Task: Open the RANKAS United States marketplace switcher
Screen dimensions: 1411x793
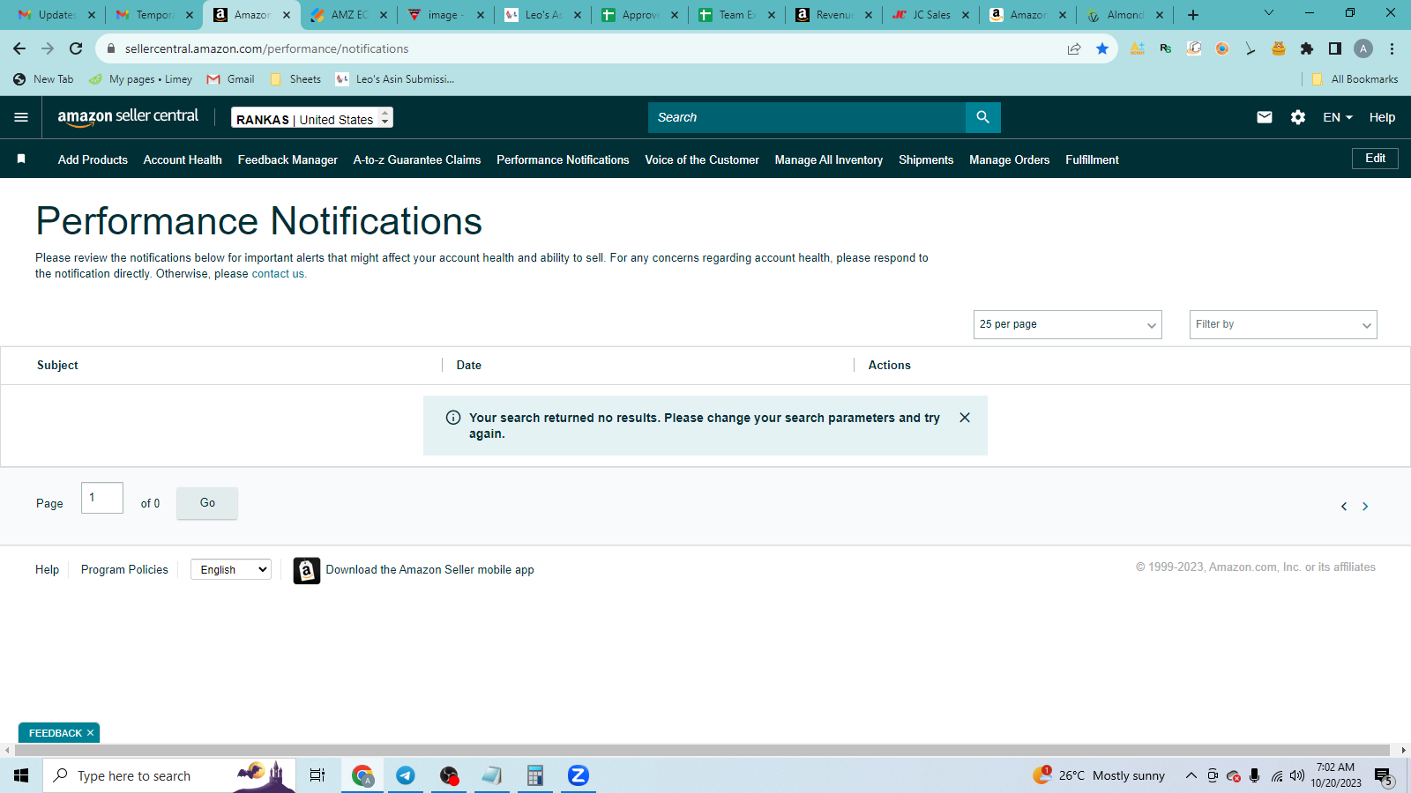Action: click(x=312, y=117)
